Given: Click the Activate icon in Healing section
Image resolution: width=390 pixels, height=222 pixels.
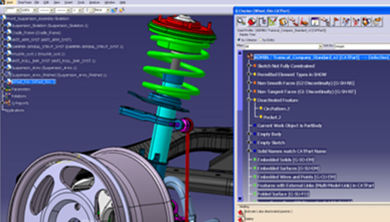Looking at the screenshot, I should (240, 212).
